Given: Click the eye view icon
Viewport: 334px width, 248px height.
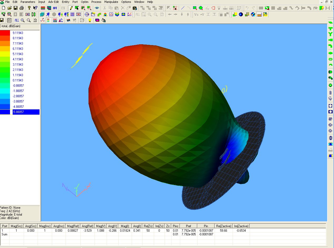Looking at the screenshot, I should pos(97,8).
